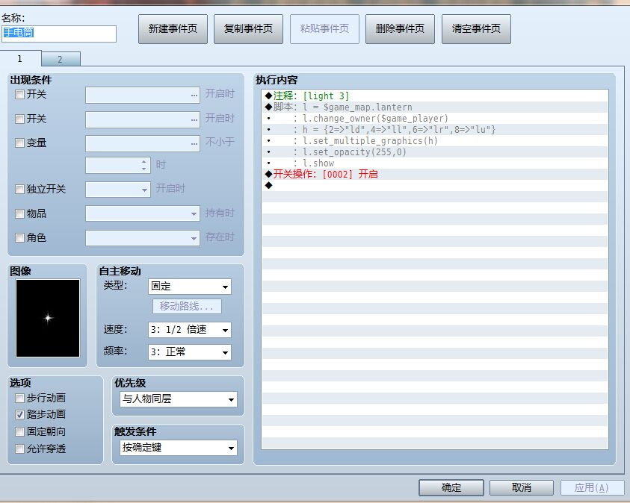This screenshot has width=630, height=503.
Task: Tick the 变量 condition checkbox
Action: [19, 143]
